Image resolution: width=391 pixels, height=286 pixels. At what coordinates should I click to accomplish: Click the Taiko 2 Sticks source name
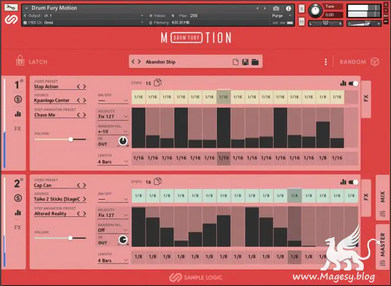(57, 199)
